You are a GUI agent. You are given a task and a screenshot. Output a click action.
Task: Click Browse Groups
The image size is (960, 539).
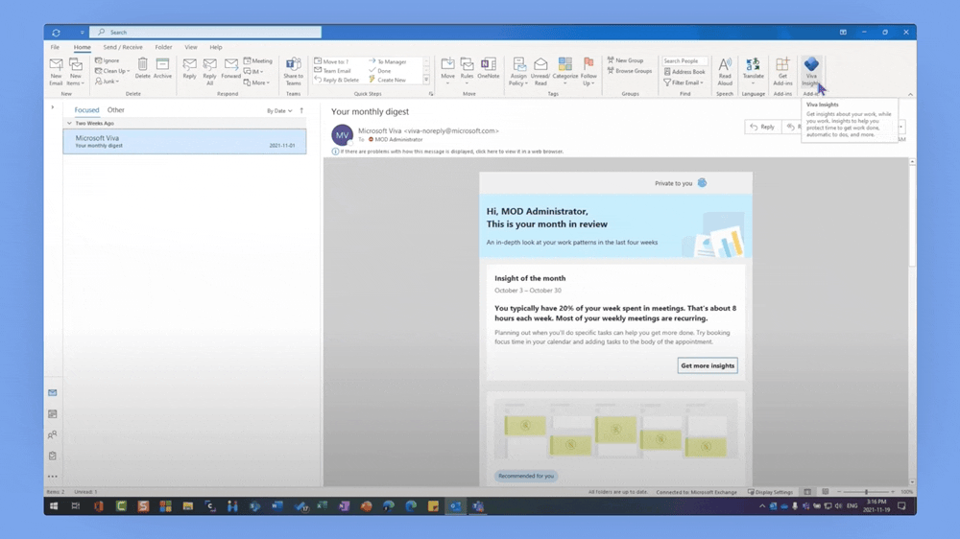[630, 71]
